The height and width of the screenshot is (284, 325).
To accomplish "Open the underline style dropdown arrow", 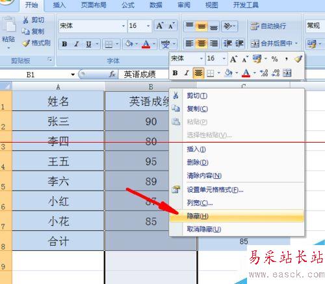I will [97, 44].
